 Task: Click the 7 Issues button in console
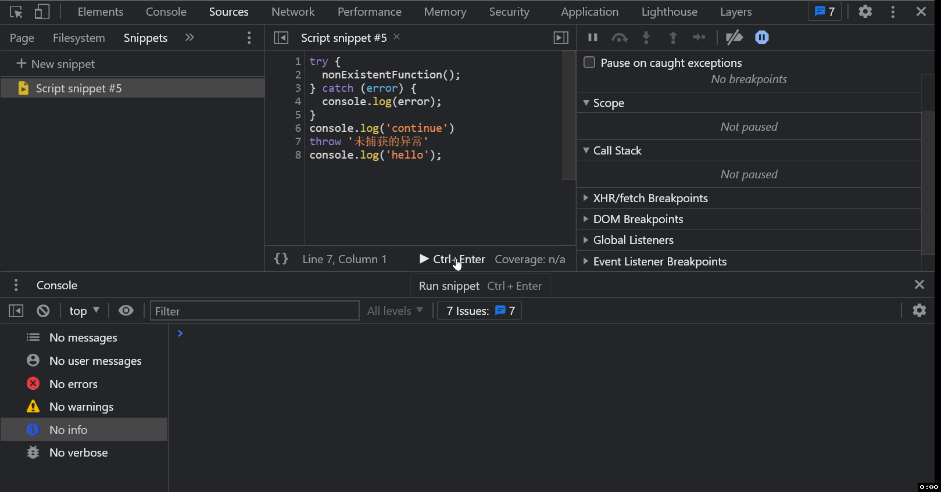click(x=480, y=311)
